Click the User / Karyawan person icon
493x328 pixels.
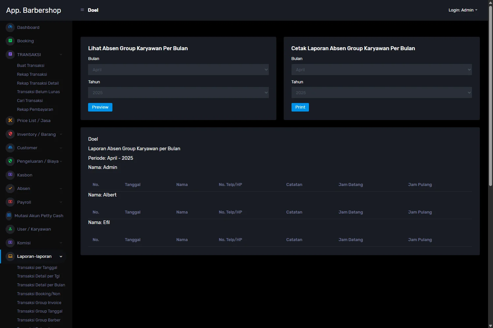click(10, 229)
